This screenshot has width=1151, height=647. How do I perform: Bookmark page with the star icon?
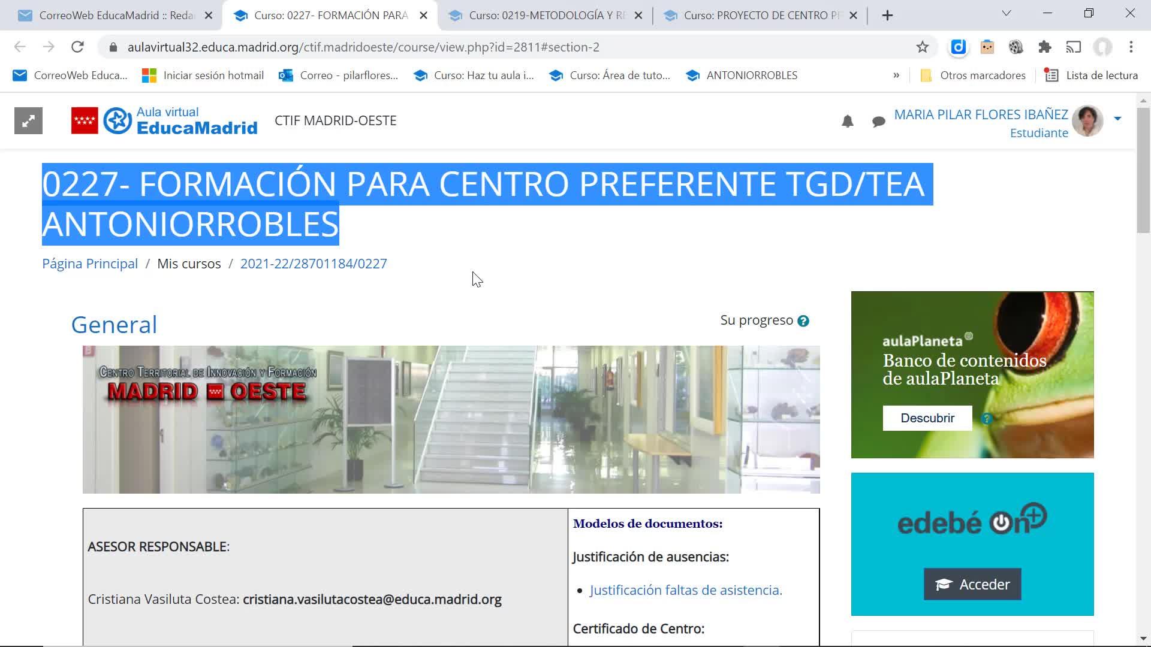pos(922,47)
